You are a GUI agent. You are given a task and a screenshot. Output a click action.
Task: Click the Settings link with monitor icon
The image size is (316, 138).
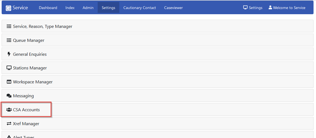(253, 8)
